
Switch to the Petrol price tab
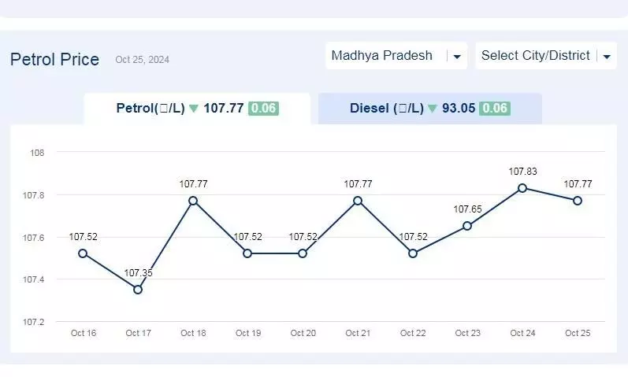(x=197, y=109)
